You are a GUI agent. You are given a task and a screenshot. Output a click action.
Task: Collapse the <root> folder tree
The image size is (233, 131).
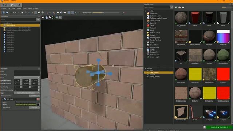145,68
